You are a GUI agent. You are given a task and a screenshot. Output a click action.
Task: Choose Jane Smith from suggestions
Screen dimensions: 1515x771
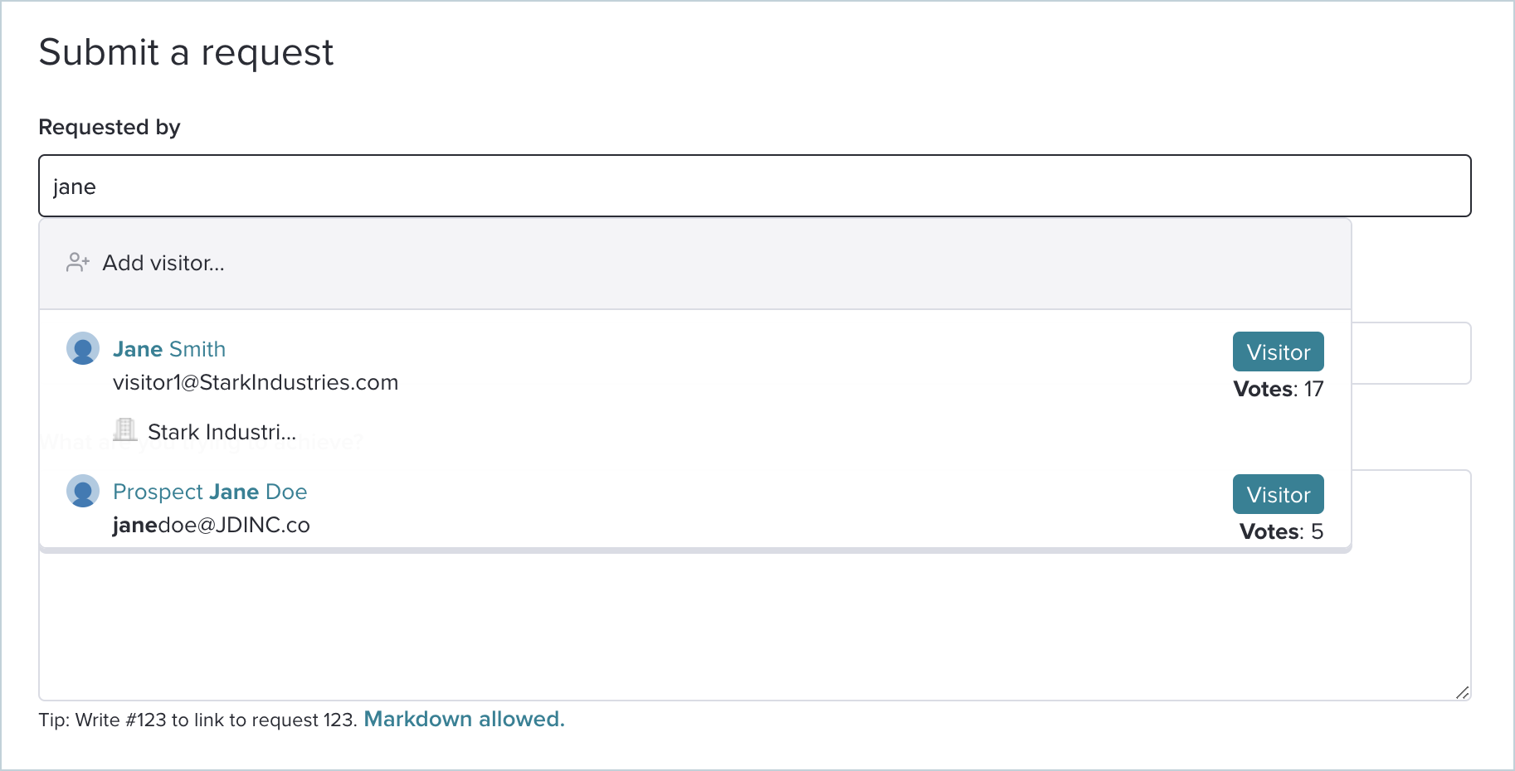169,349
